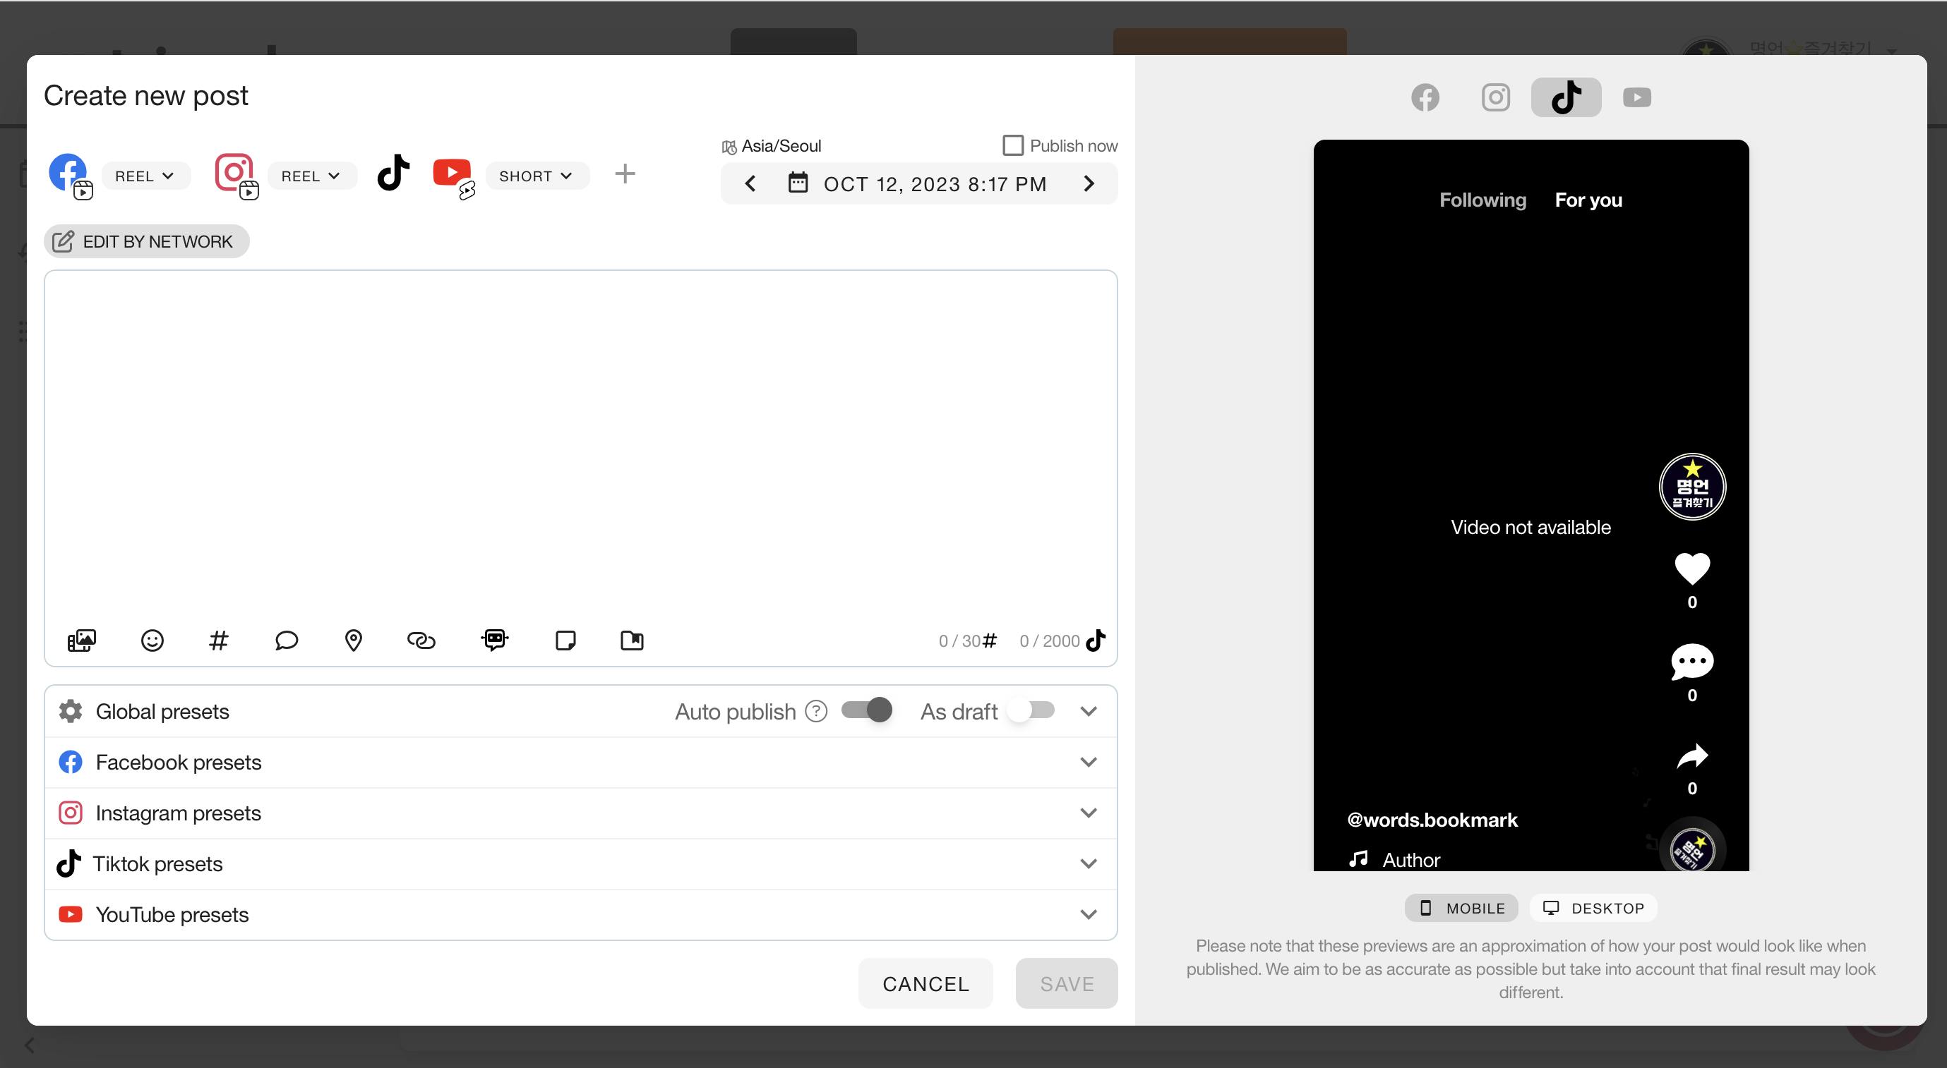Open the emoji picker icon
Screen dimensions: 1947x1068
click(152, 641)
